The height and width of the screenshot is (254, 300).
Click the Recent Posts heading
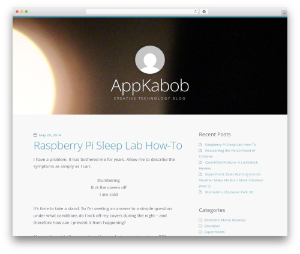coord(215,135)
